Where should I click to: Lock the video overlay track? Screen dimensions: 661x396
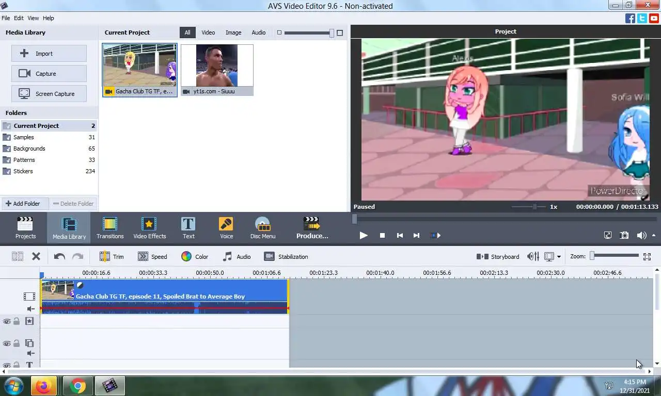(x=17, y=343)
